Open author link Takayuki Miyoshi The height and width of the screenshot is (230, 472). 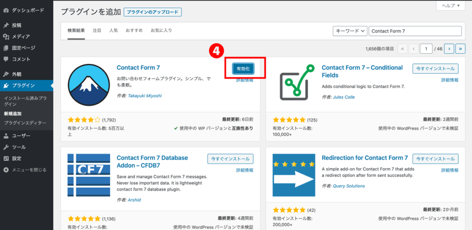pyautogui.click(x=145, y=96)
